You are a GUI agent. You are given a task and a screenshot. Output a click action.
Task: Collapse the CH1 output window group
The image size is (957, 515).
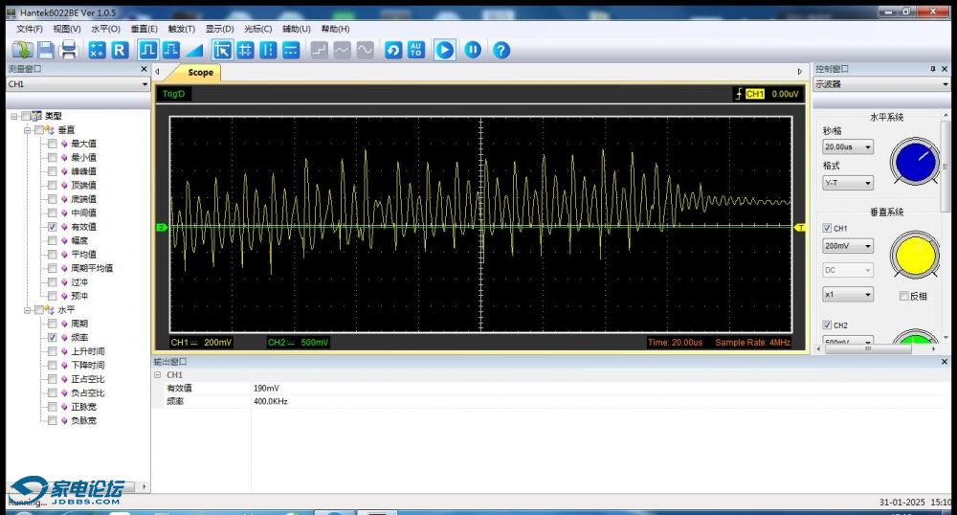158,374
